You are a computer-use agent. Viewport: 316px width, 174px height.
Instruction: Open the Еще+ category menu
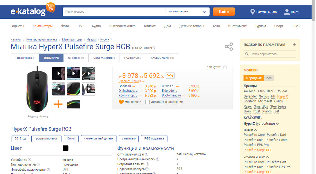point(296,26)
